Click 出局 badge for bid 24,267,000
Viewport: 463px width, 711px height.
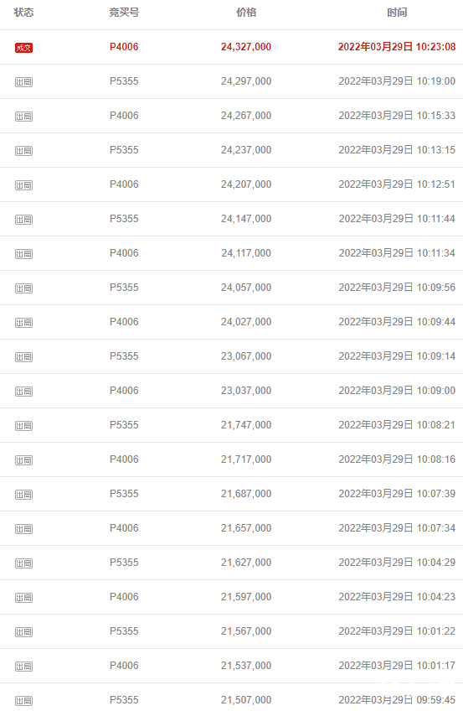click(x=23, y=117)
